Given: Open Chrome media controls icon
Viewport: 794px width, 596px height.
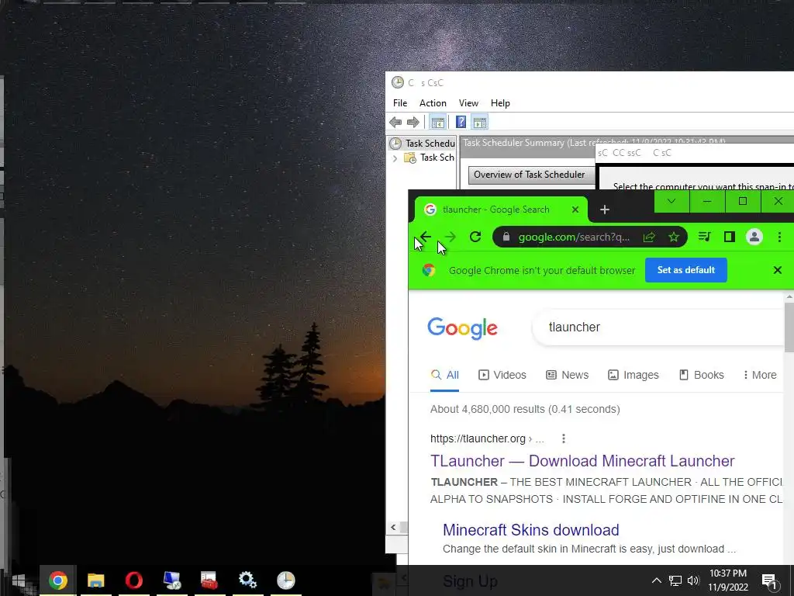Looking at the screenshot, I should coord(704,237).
